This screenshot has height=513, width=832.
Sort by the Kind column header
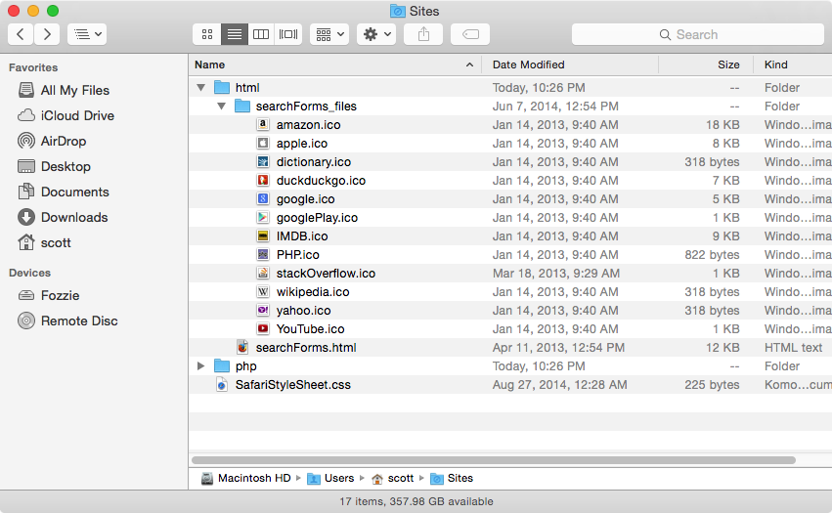tap(793, 64)
